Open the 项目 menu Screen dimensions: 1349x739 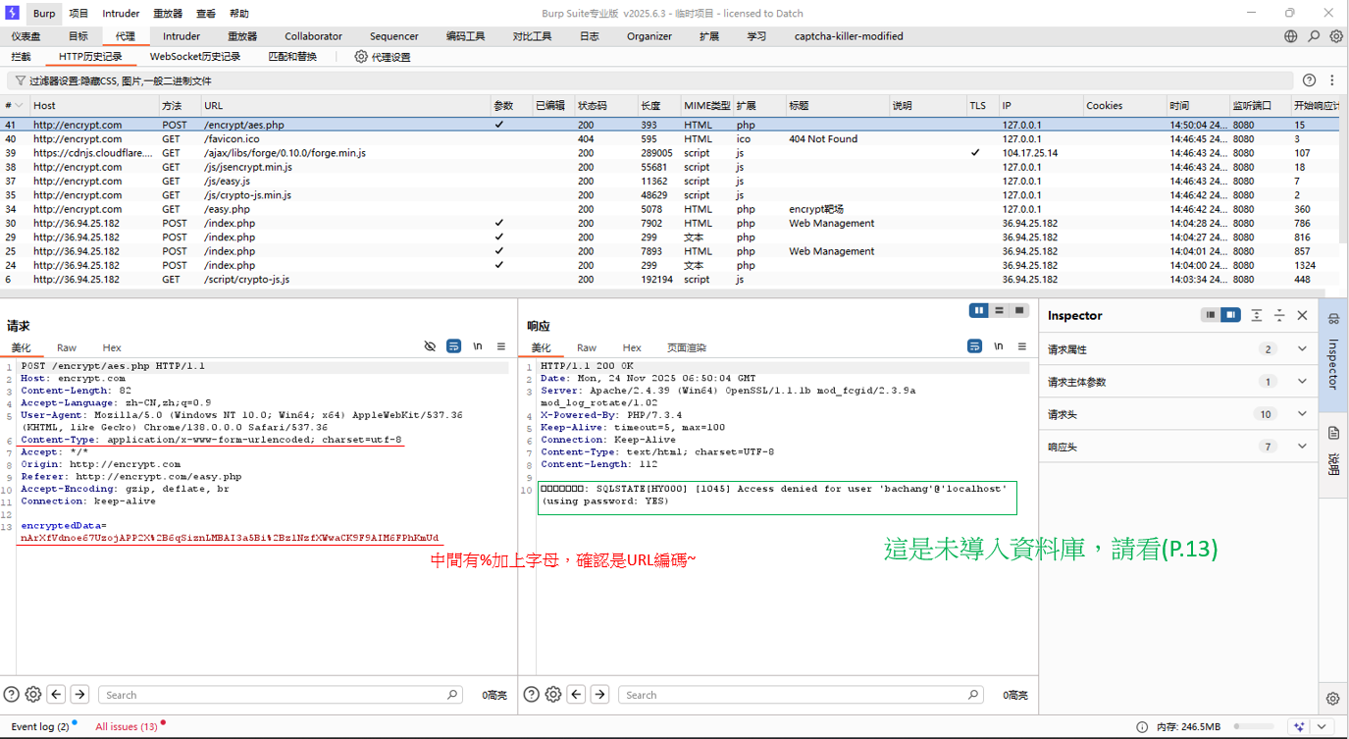click(x=78, y=14)
